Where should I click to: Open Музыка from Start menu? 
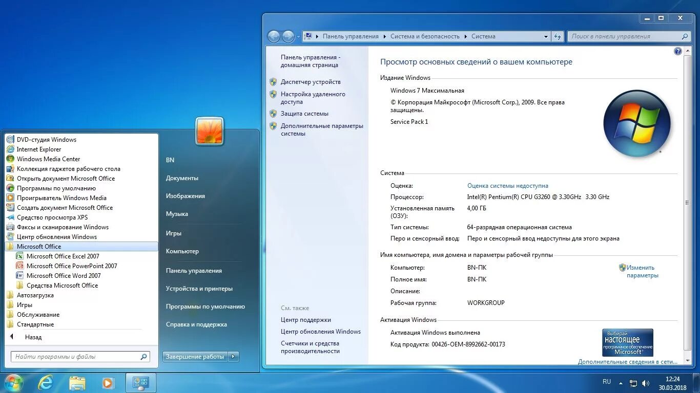[177, 214]
